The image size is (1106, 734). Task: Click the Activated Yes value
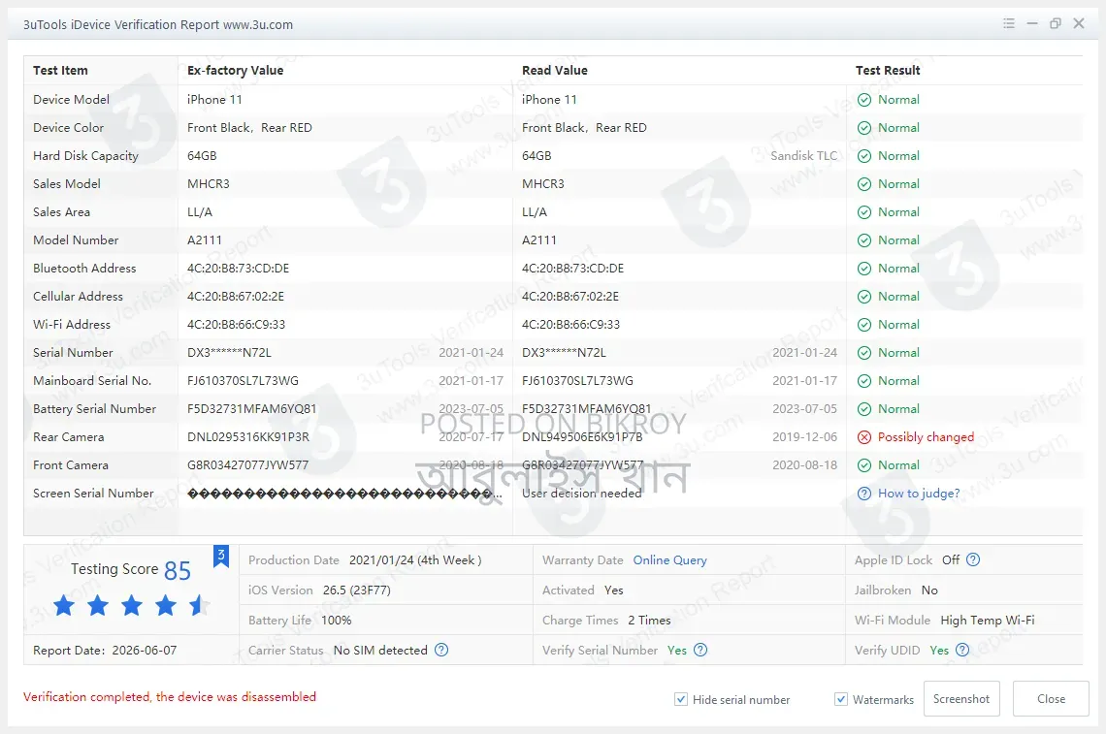tap(614, 590)
